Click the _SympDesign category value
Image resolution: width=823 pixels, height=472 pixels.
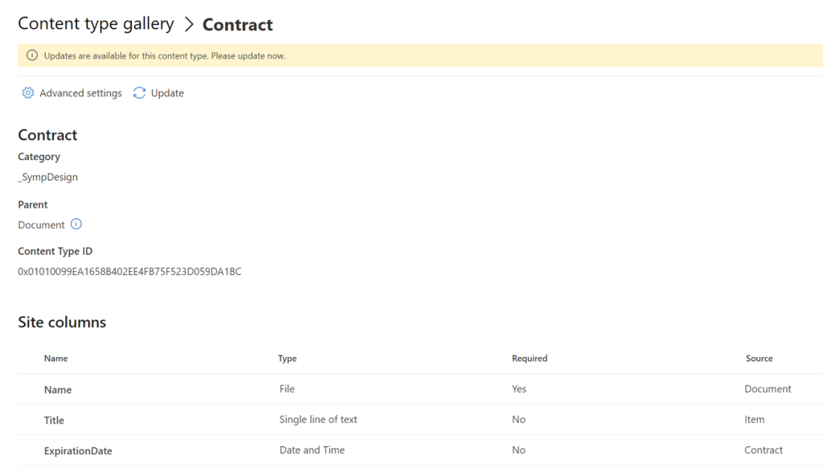(x=47, y=177)
